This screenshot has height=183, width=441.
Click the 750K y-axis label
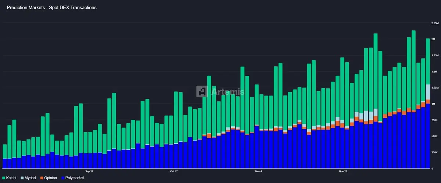tap(434, 120)
